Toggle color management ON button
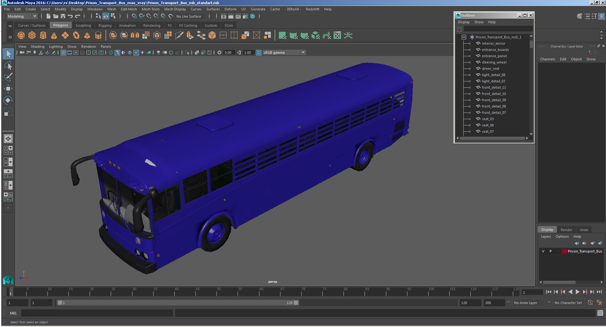This screenshot has width=606, height=327. pyautogui.click(x=259, y=53)
